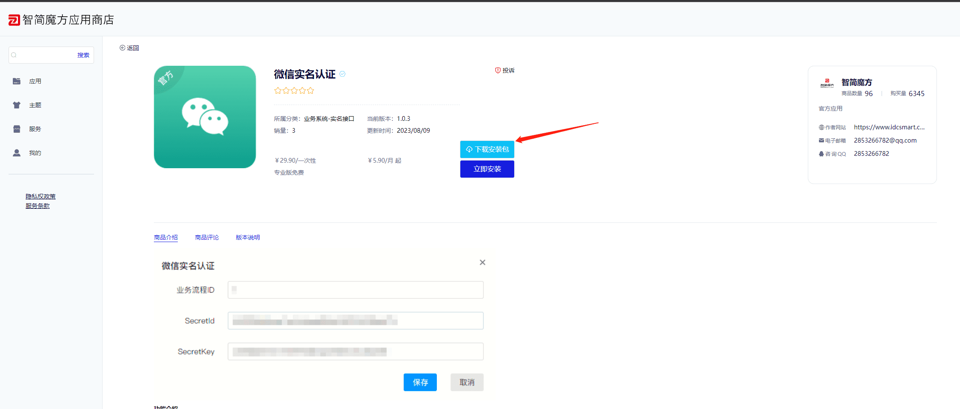Click the 销量 sales value 3
Image resolution: width=960 pixels, height=409 pixels.
294,131
